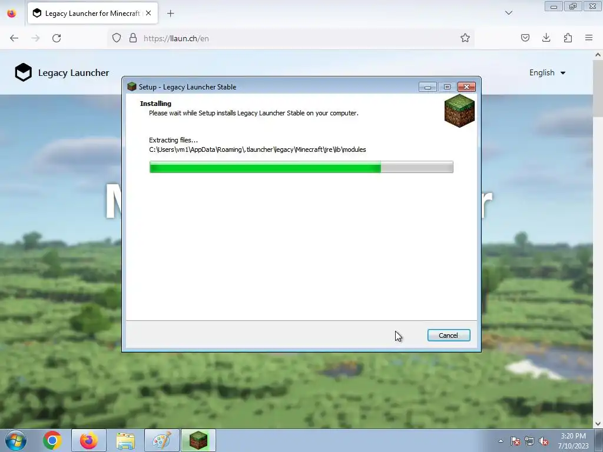The image size is (603, 452).
Task: Launch Chrome from the taskbar
Action: 52,440
